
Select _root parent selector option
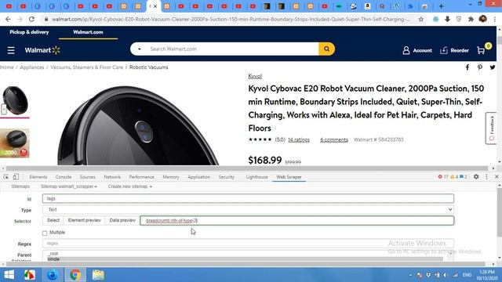[x=53, y=254]
